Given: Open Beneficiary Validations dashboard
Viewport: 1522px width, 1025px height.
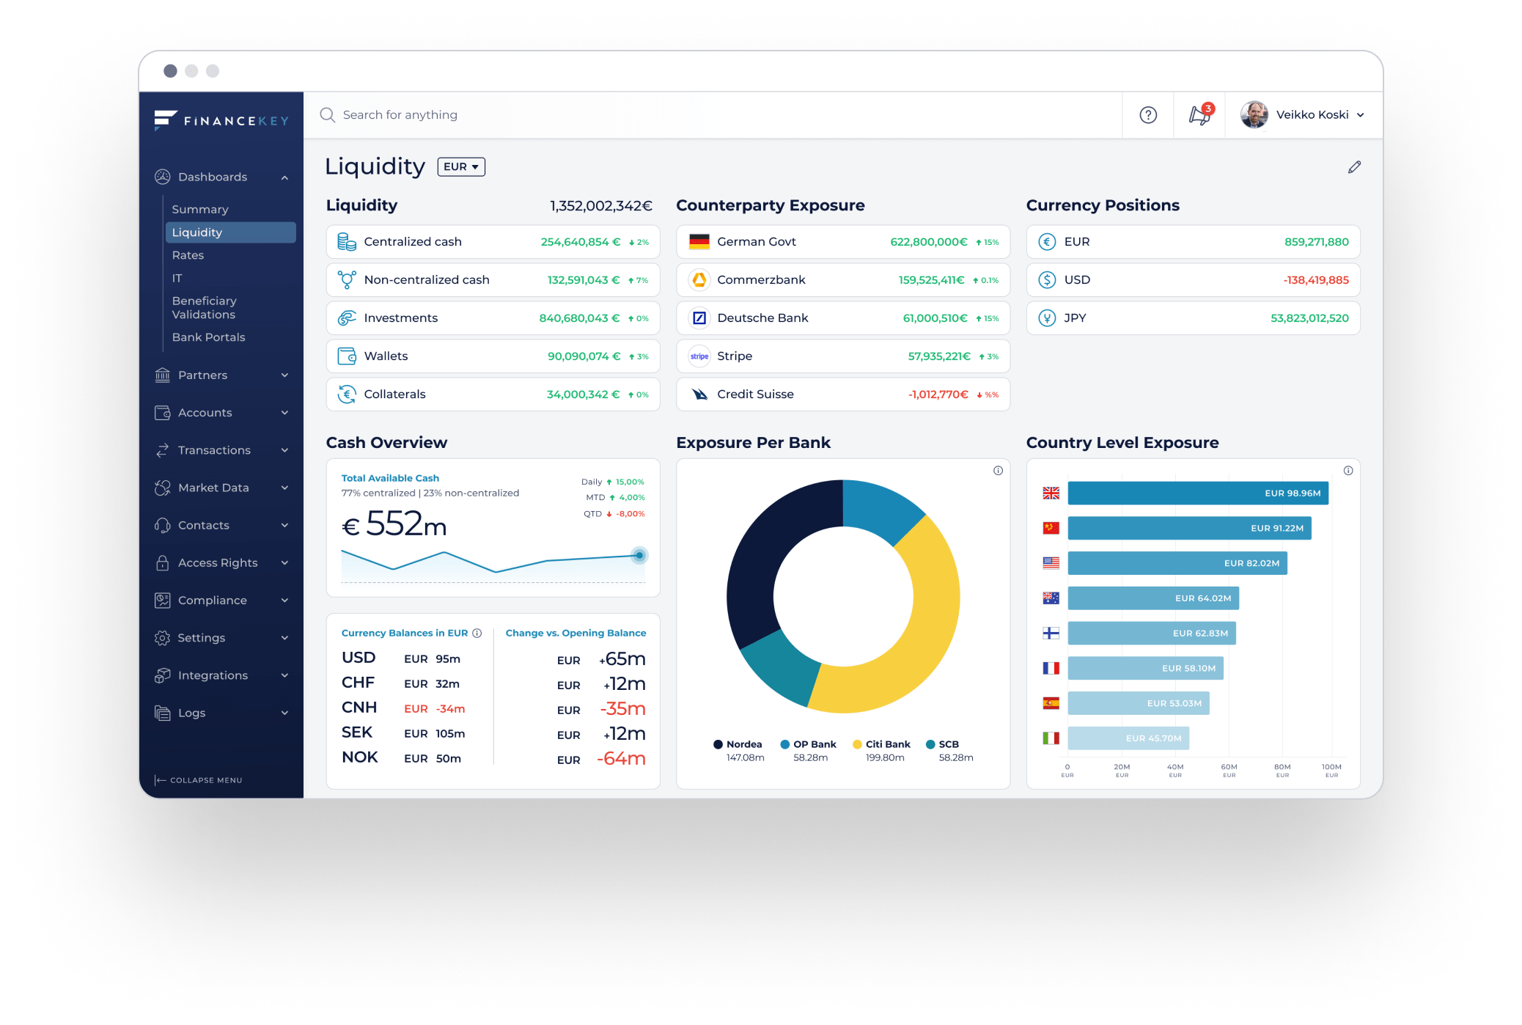Looking at the screenshot, I should point(205,308).
